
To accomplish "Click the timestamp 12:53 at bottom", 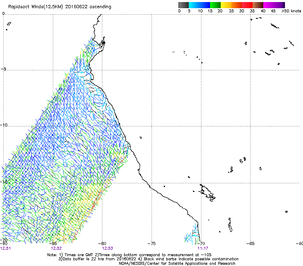I will 107,248.
